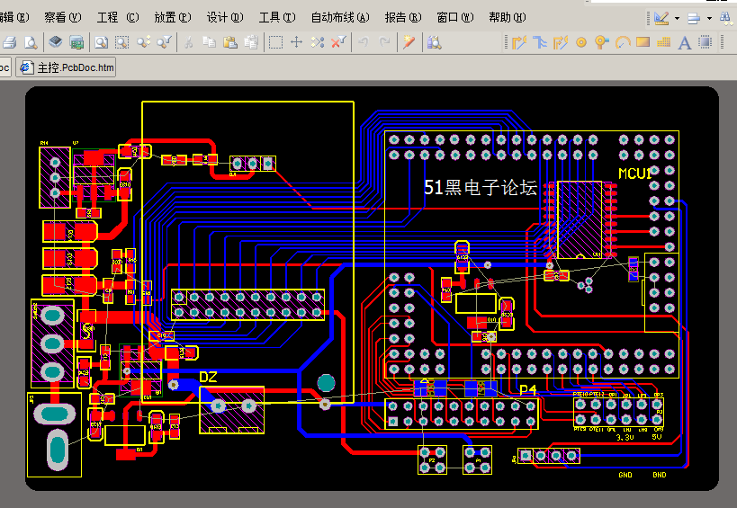Click the alignment tools icon
737x508 pixels.
point(694,18)
